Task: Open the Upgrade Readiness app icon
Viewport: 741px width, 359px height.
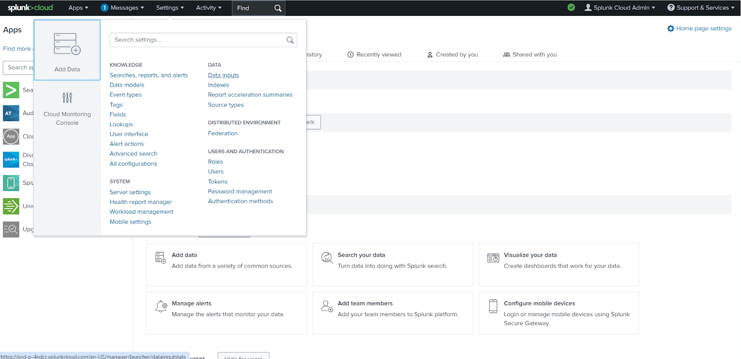Action: 11,230
